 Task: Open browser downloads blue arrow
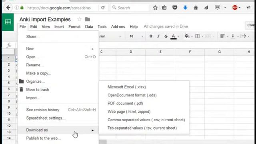pos(185,8)
